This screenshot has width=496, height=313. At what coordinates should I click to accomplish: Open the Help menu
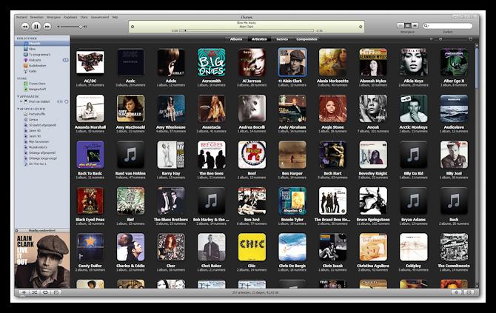coord(115,17)
